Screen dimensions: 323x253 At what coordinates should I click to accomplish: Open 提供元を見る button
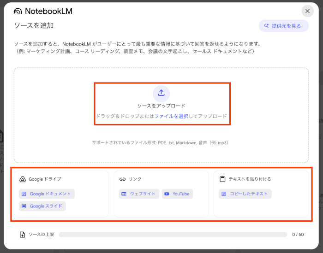(284, 26)
